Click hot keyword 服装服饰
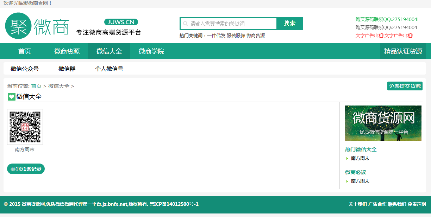The image size is (431, 217). (236, 36)
